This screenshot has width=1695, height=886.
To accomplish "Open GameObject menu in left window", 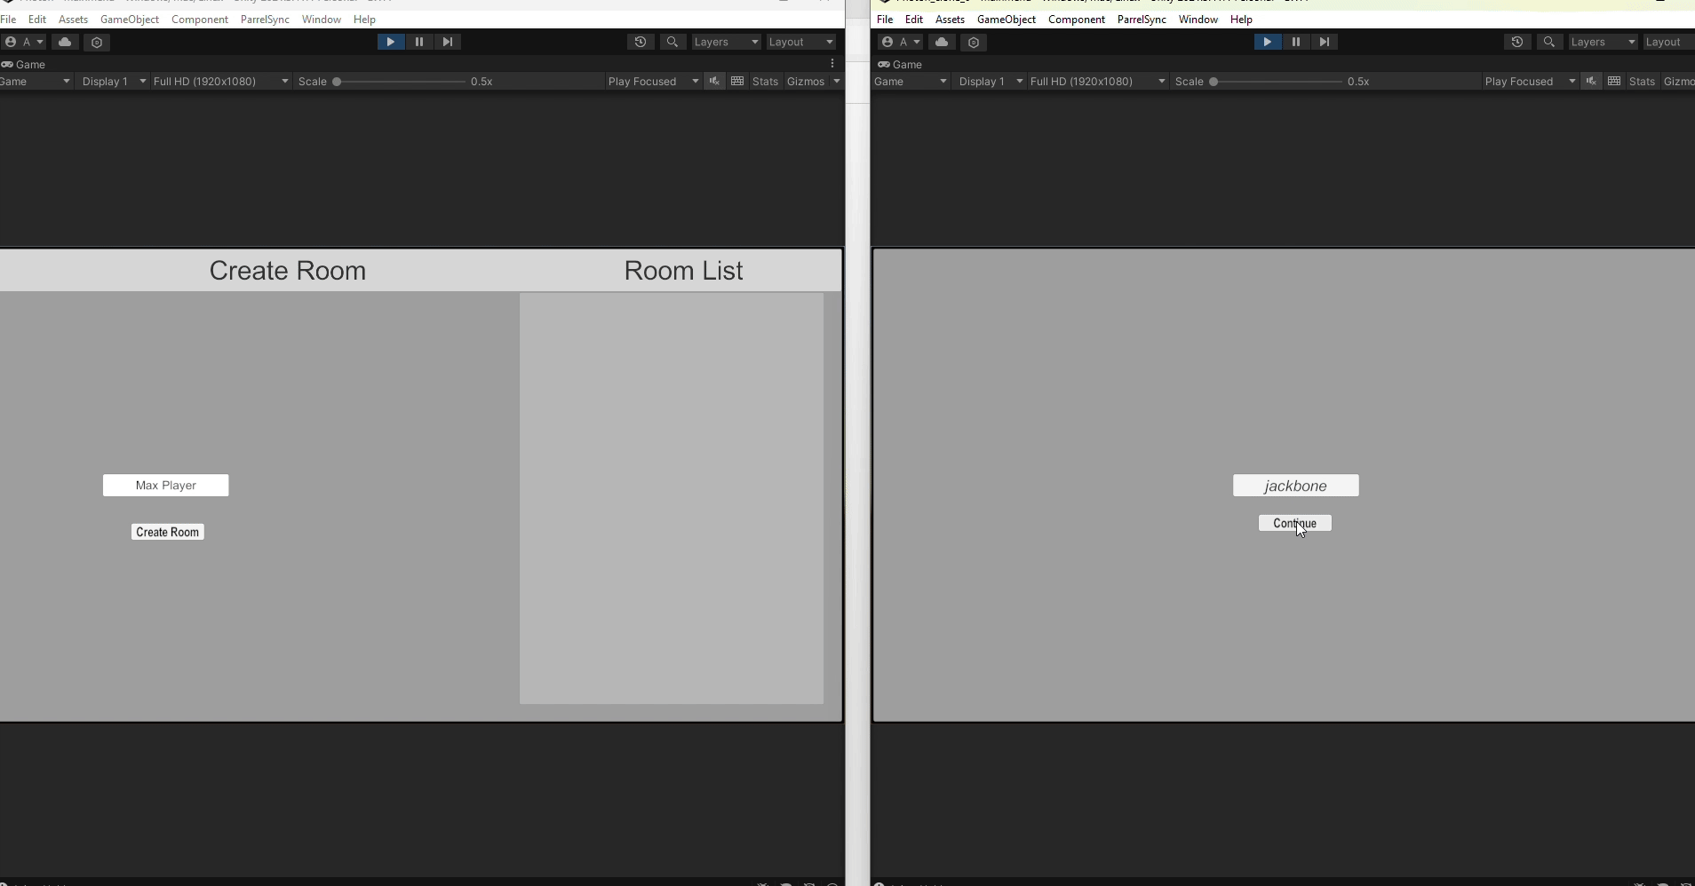I will click(x=130, y=19).
